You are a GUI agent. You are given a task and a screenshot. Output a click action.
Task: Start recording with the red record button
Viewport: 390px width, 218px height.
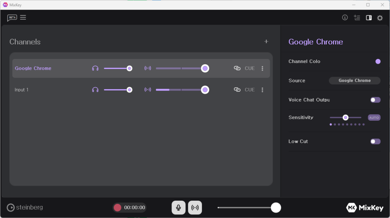[117, 208]
